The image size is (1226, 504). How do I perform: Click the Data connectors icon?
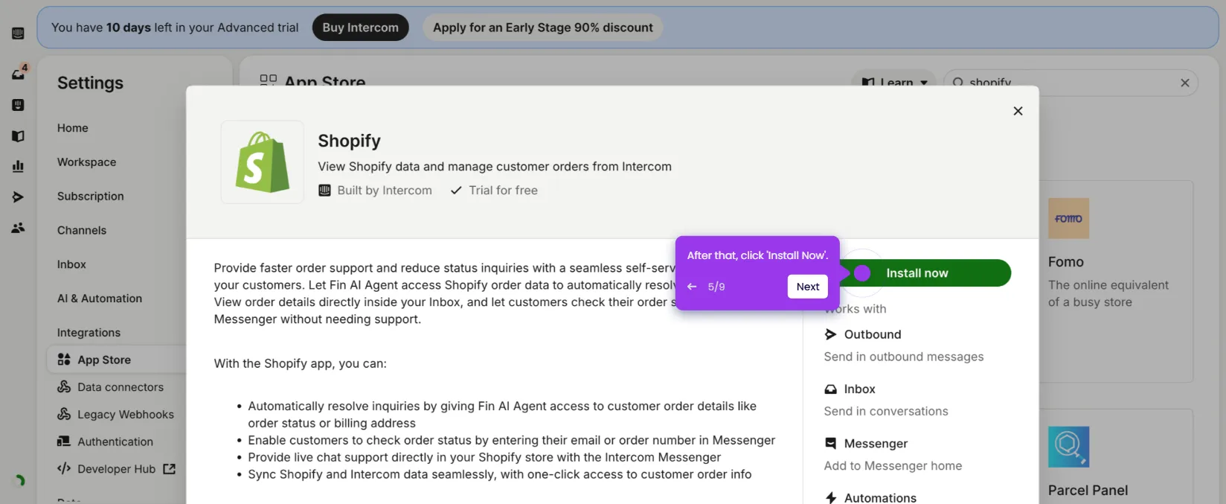64,387
